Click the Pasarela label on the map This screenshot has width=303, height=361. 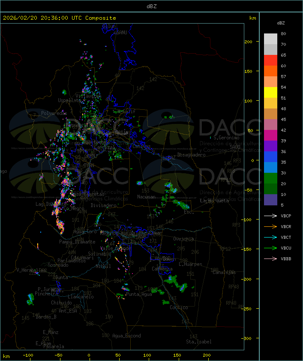[x=54, y=346]
